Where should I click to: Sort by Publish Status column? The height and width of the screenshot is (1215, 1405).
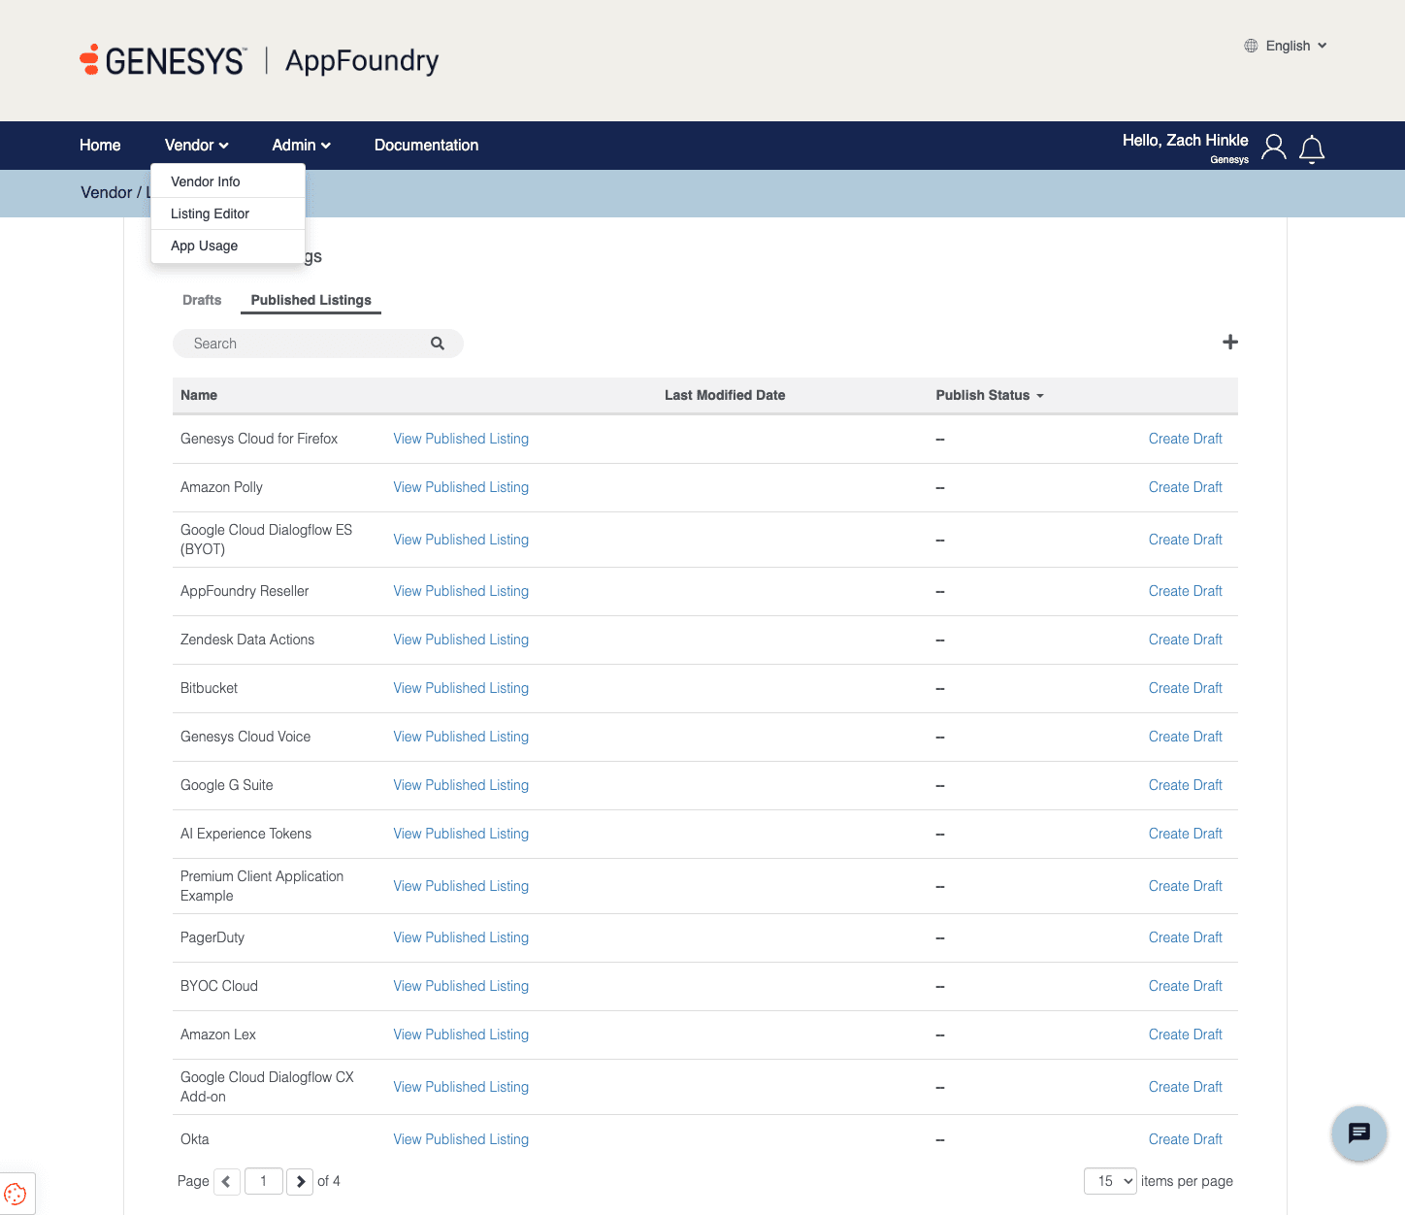pos(989,395)
